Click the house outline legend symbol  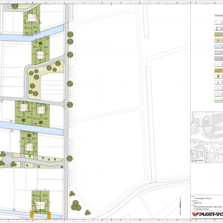point(218,28)
